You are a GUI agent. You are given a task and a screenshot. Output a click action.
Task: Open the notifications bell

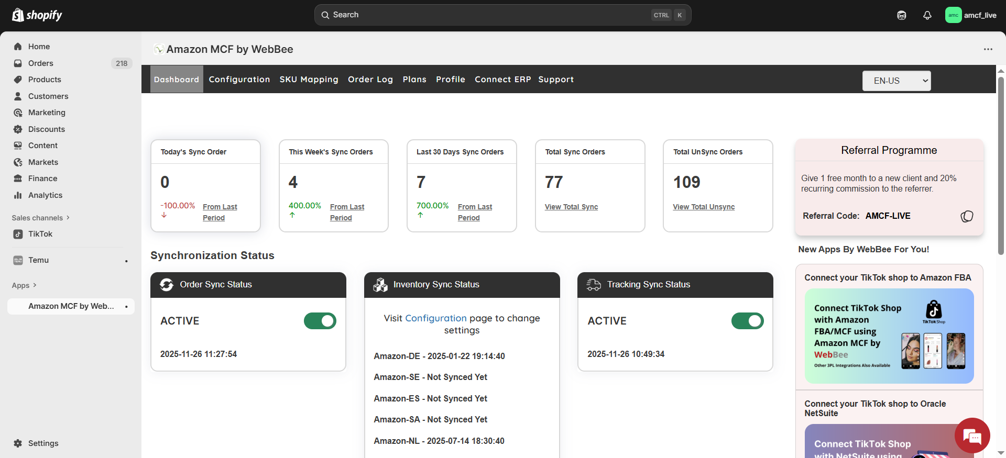tap(927, 15)
